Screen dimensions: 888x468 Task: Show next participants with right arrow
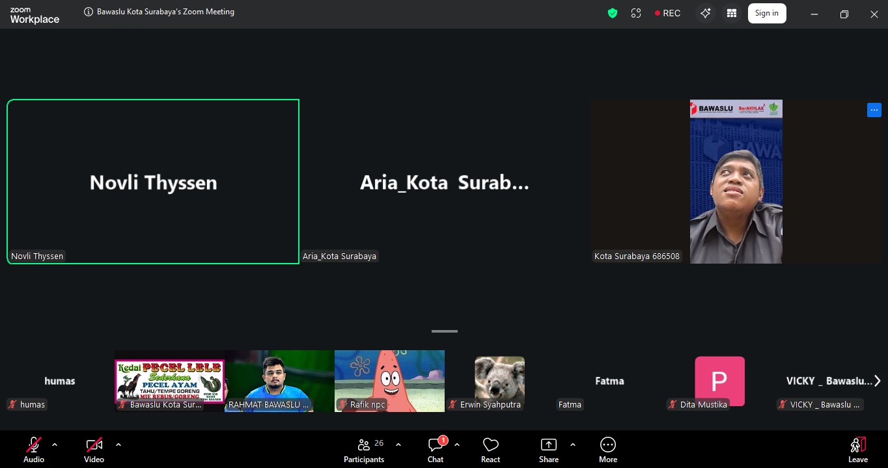point(877,381)
